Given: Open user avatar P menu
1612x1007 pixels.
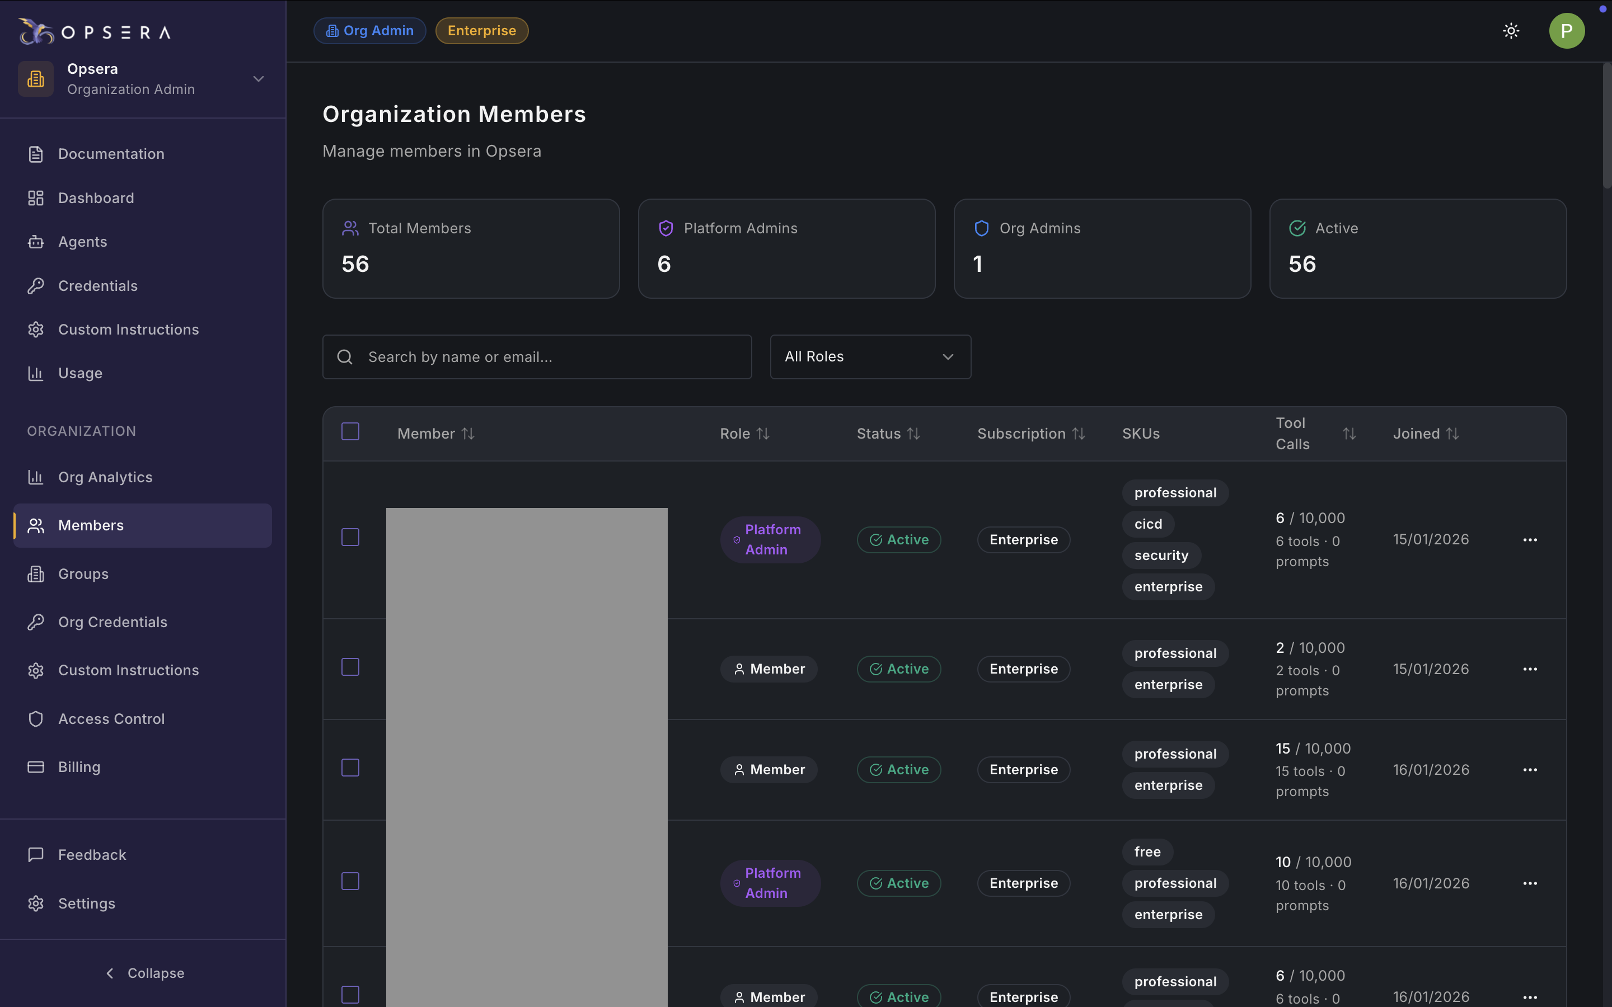Looking at the screenshot, I should point(1566,31).
